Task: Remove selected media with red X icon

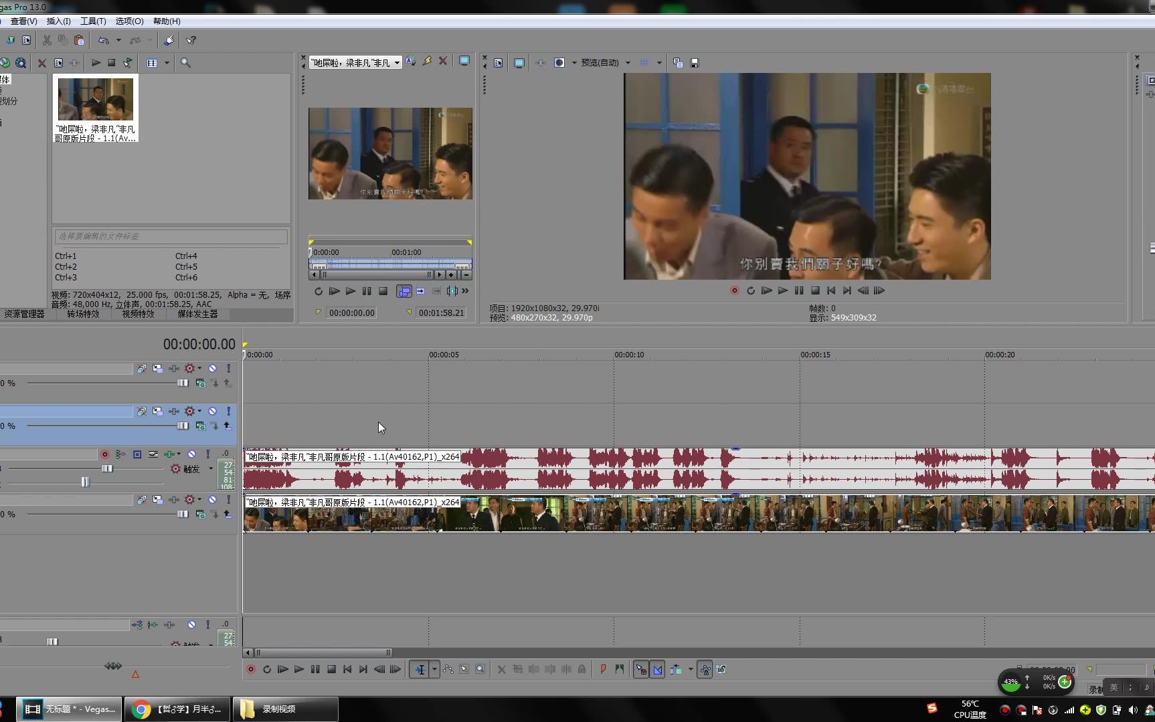Action: pyautogui.click(x=41, y=63)
